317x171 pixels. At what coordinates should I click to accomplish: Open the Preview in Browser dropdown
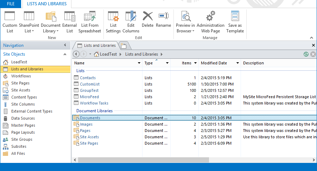click(185, 28)
